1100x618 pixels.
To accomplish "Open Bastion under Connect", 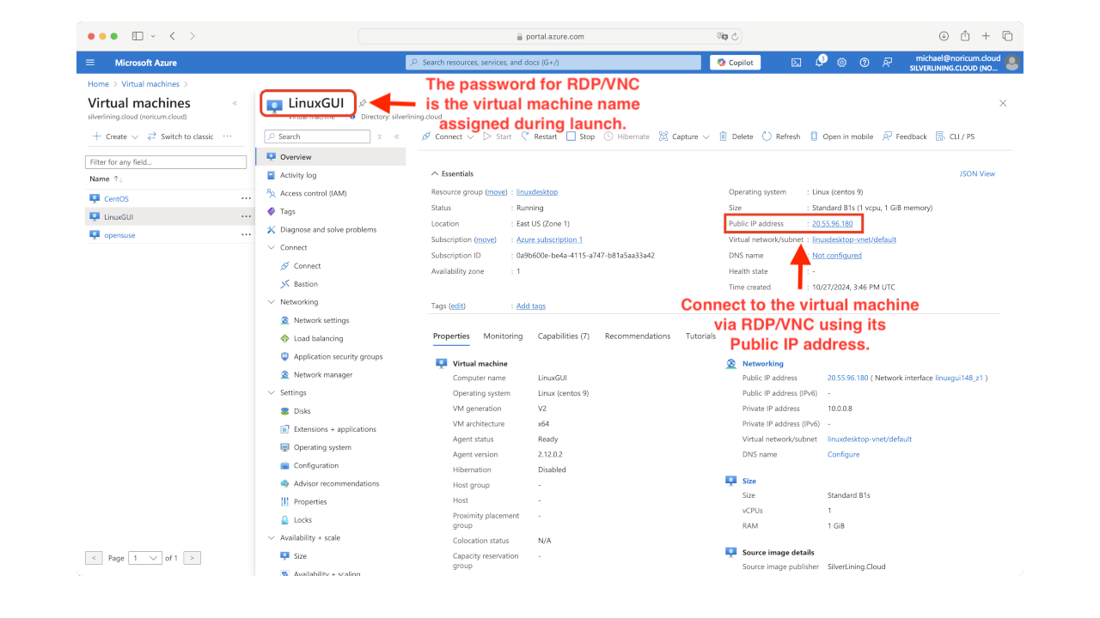I will [x=305, y=284].
